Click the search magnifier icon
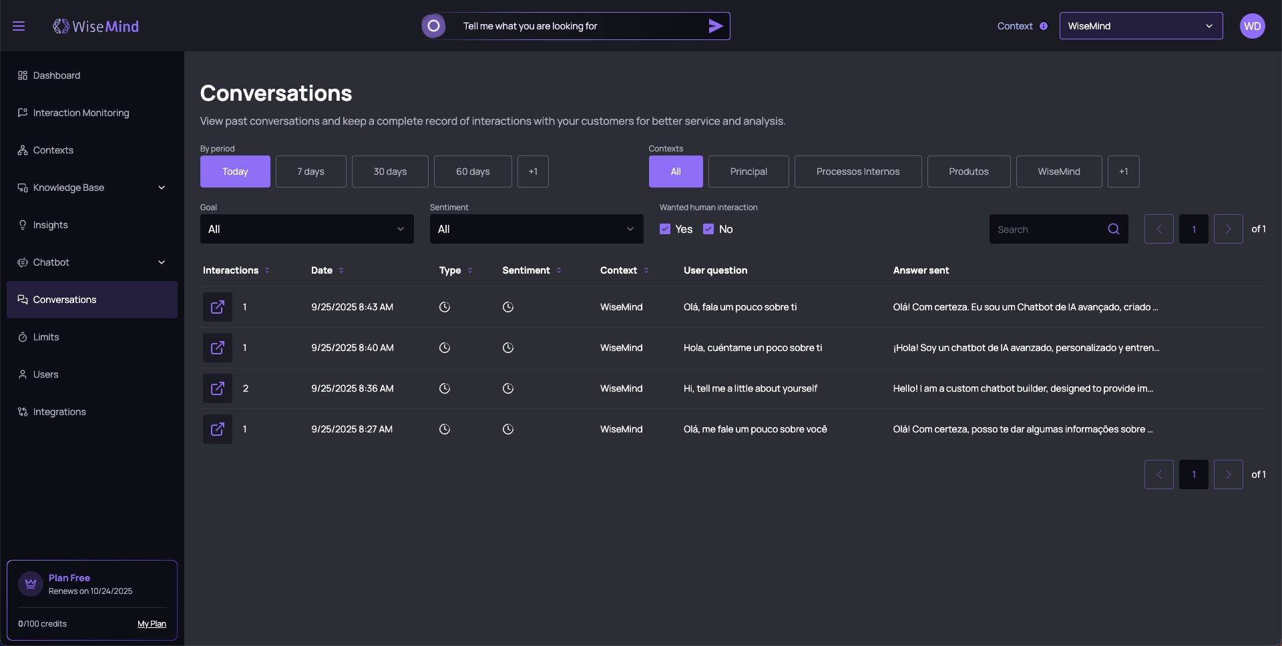 click(x=1113, y=229)
